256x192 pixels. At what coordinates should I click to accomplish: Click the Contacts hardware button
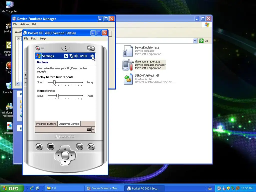pos(80,146)
